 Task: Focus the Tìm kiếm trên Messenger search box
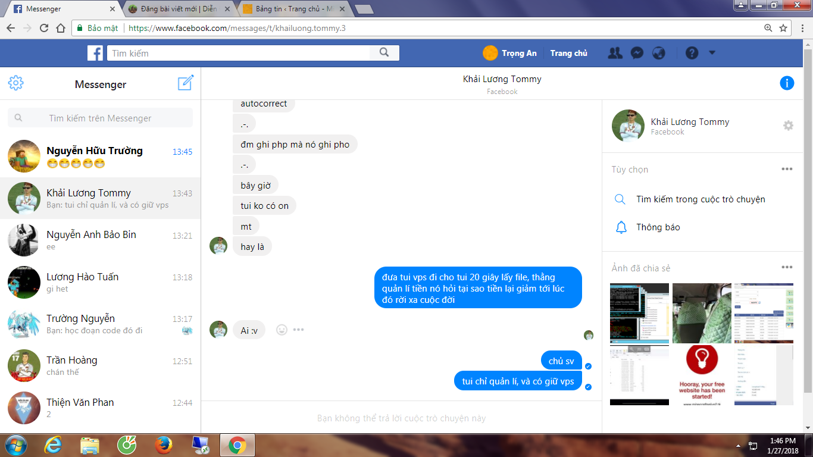(x=100, y=118)
